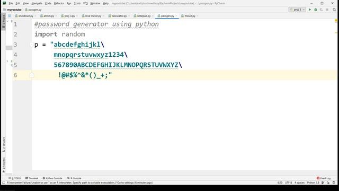The height and width of the screenshot is (191, 339).
Task: Open the Event Log
Action: point(324,178)
